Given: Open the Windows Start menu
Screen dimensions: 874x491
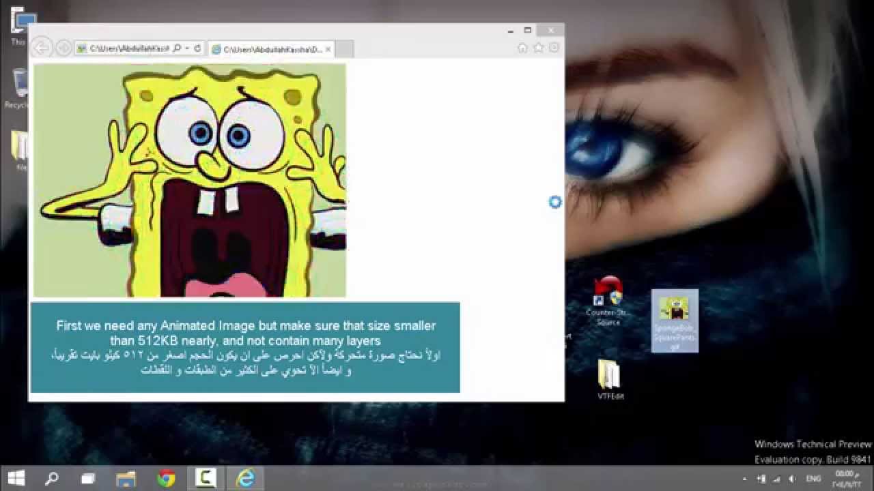Looking at the screenshot, I should [x=16, y=478].
